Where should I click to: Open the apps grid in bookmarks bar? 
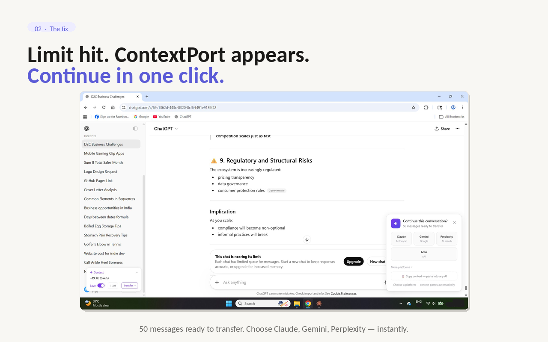85,117
